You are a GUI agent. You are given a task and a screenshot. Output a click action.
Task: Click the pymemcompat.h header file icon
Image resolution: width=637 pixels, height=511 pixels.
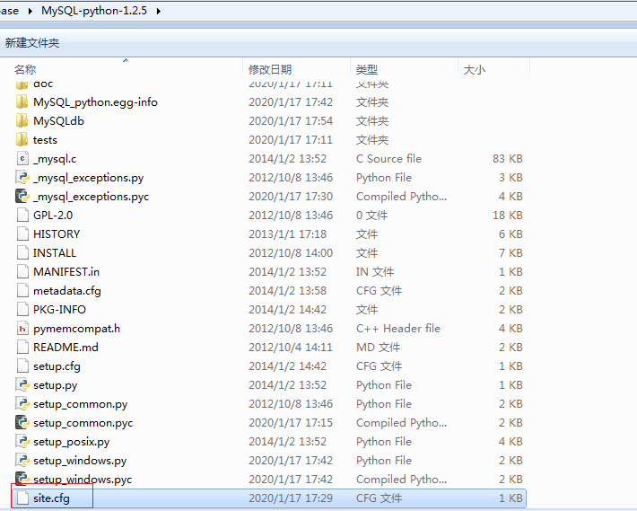pyautogui.click(x=22, y=328)
